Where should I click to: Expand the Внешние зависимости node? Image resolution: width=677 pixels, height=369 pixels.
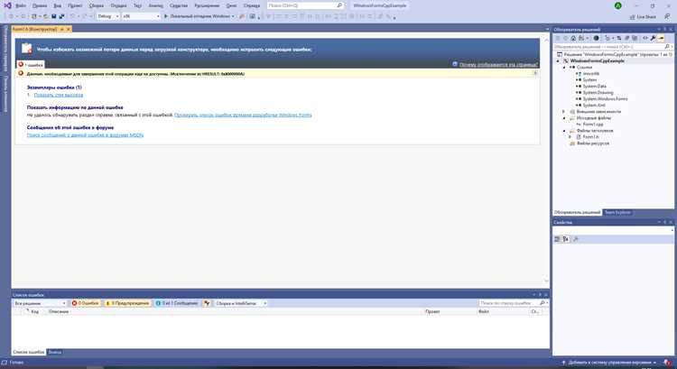point(564,111)
